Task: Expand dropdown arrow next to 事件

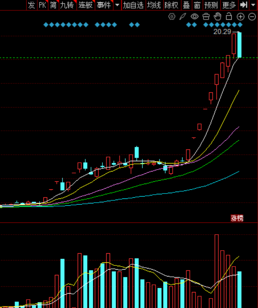Action: coord(117,5)
